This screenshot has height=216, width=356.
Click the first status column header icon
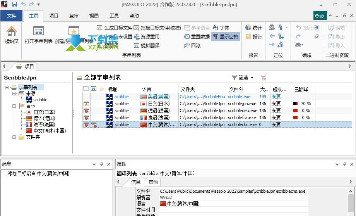tap(86, 89)
